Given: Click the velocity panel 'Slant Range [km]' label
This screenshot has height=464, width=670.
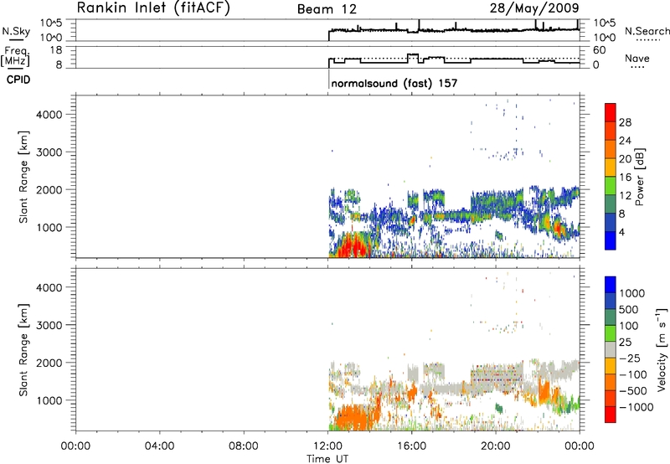Looking at the screenshot, I should 23,350.
